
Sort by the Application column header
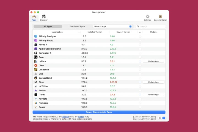[57, 32]
